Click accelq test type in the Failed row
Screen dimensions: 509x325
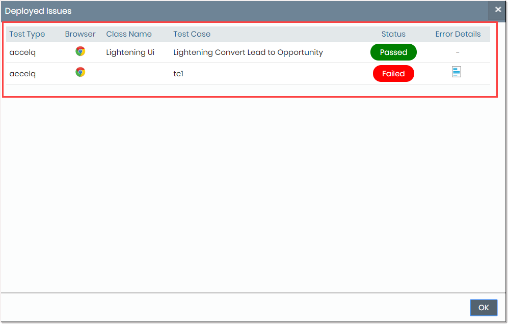(x=22, y=74)
